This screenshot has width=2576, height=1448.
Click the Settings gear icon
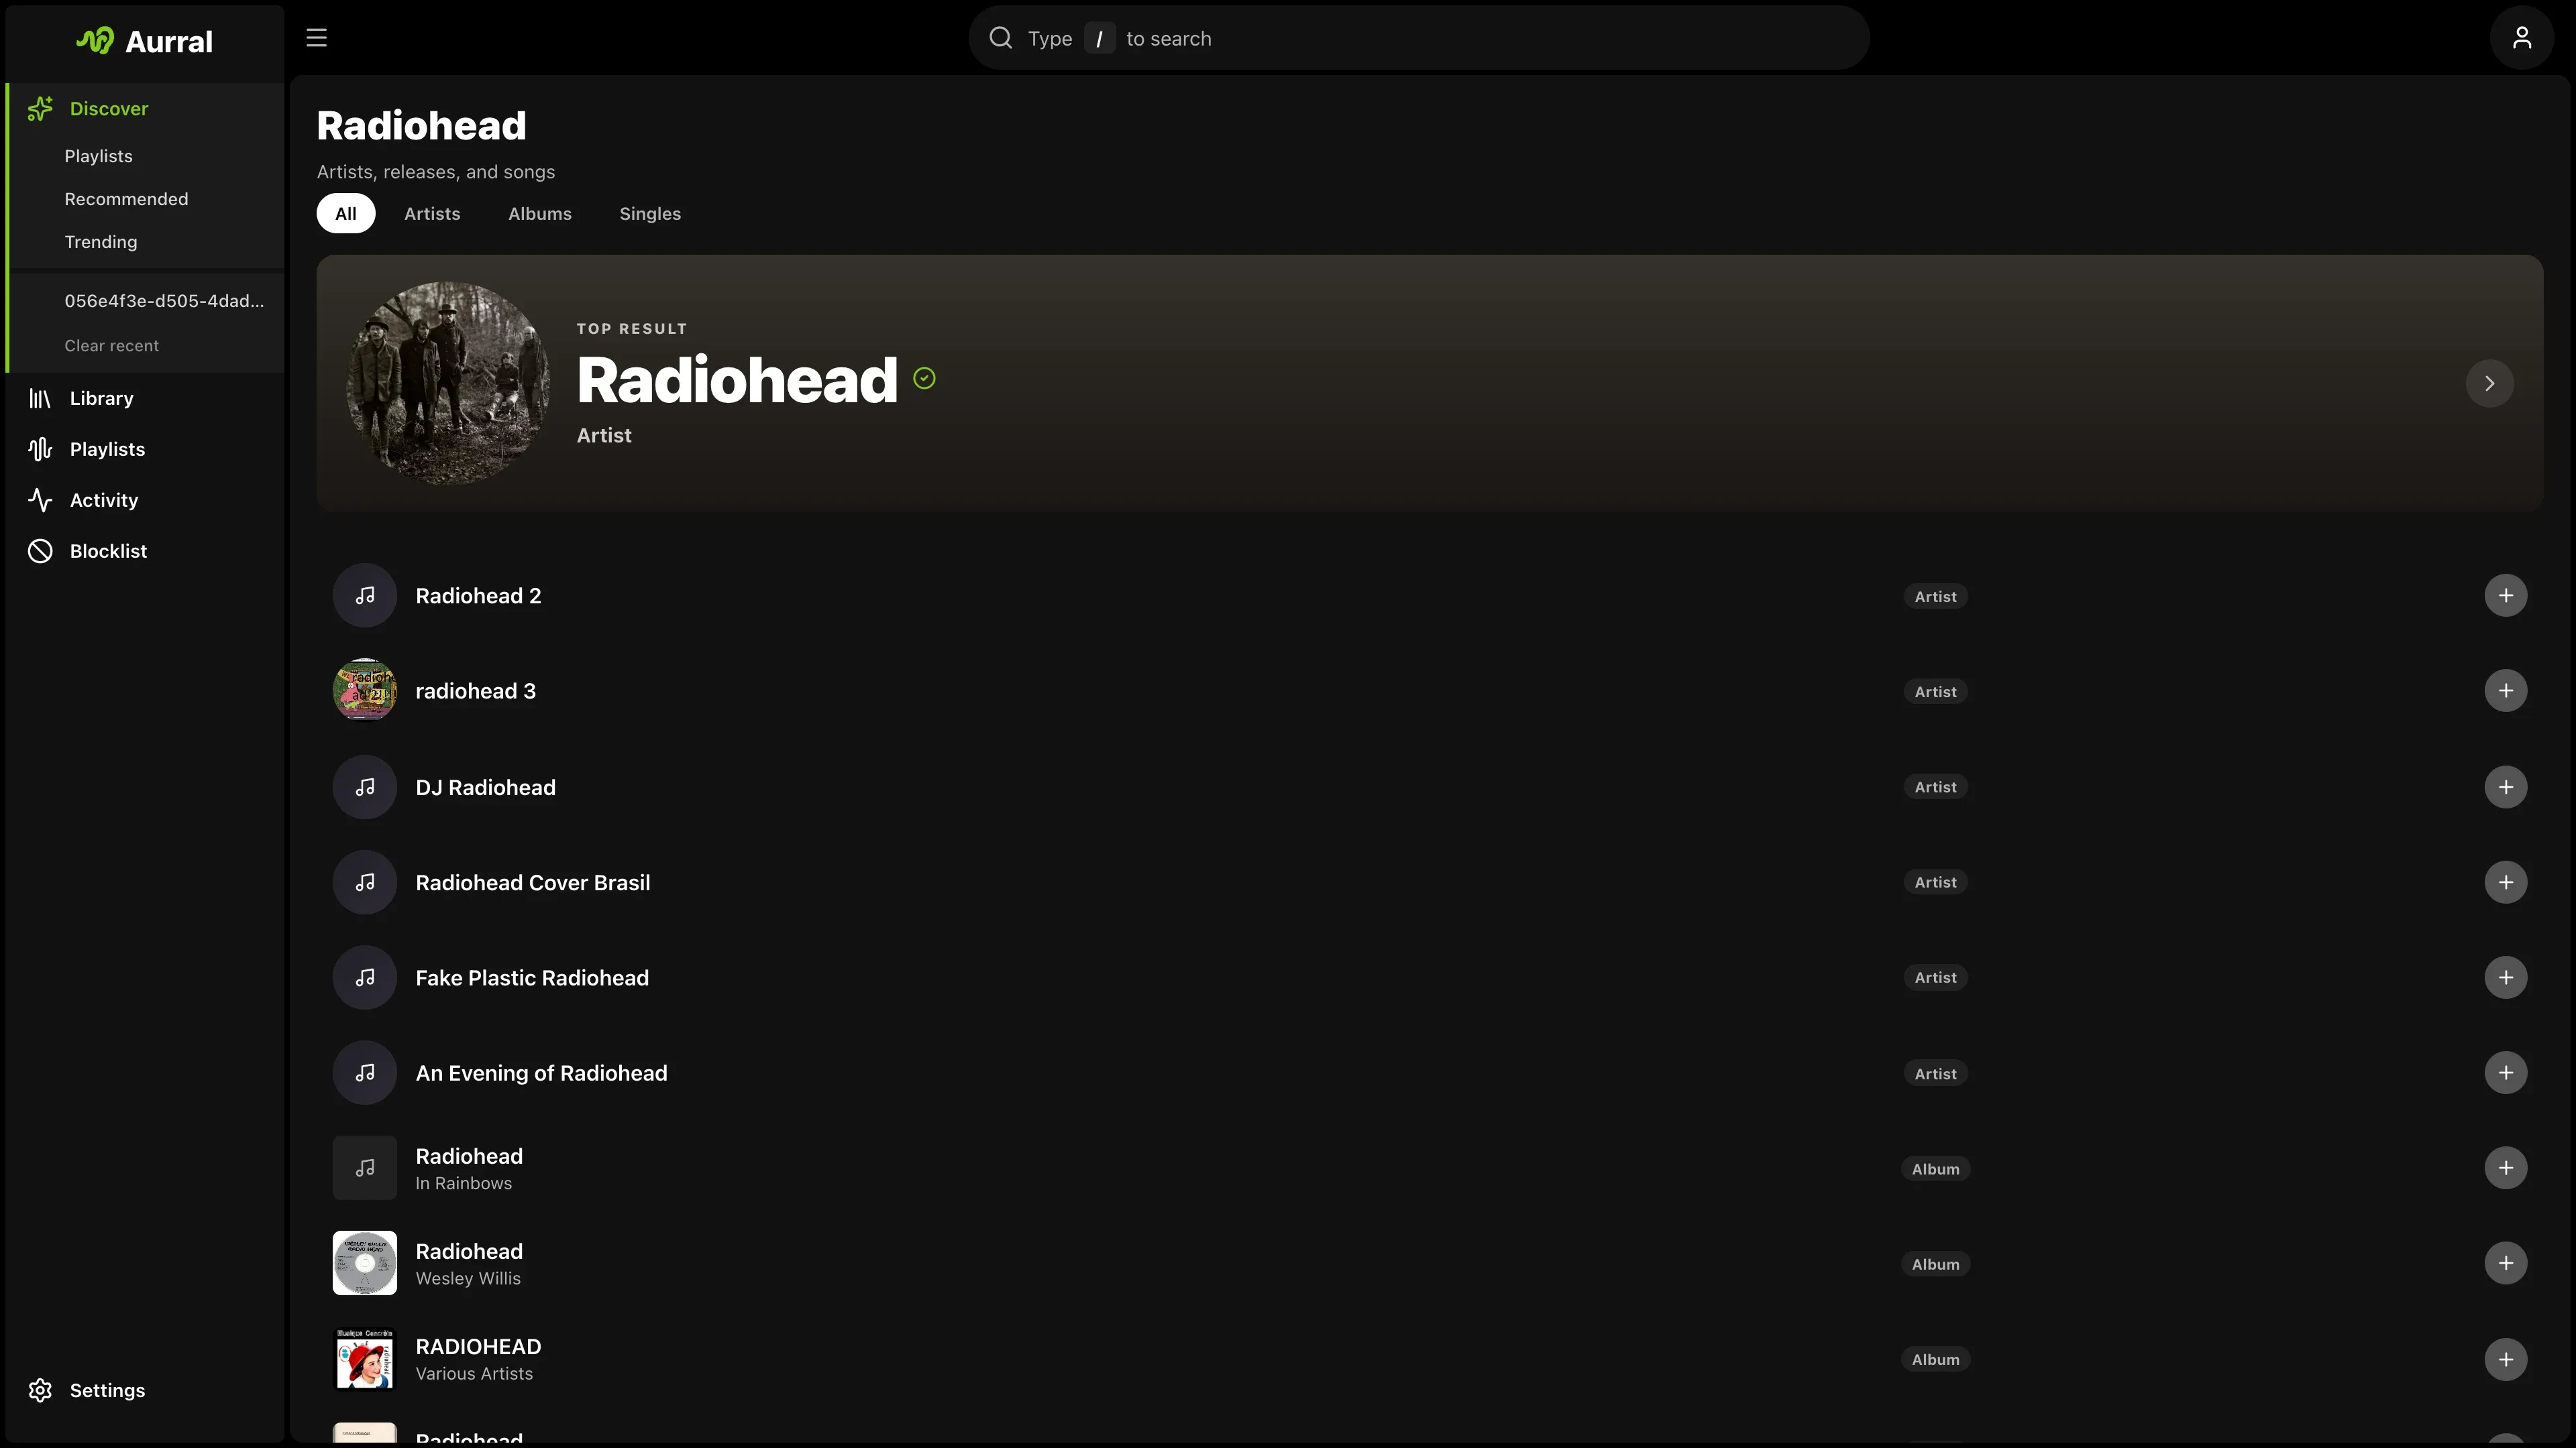click(40, 1391)
